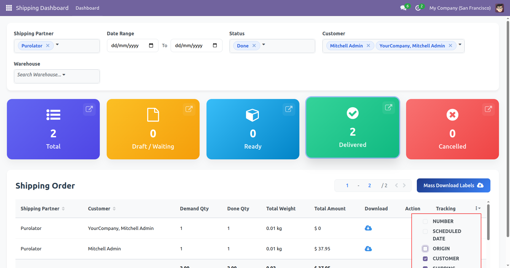Open My Company (San Francisco) switcher
The image size is (510, 268).
pyautogui.click(x=460, y=8)
